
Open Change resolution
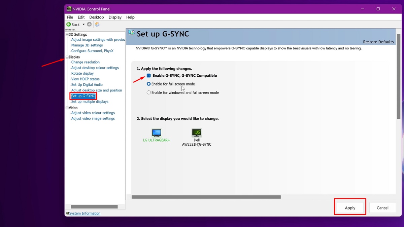coord(86,62)
